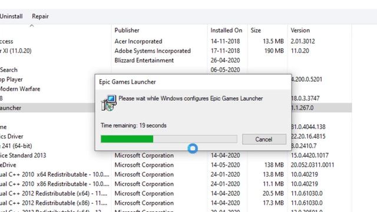The image size is (377, 212).
Task: Click the XI (11.0.20) program entry
Action: [x=16, y=51]
